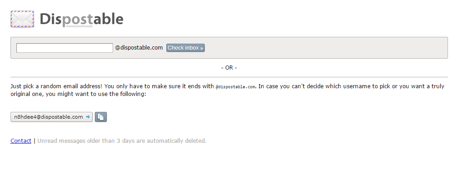Use the n8hdee4@dispostable.com random address button
The image size is (453, 191).
point(51,117)
